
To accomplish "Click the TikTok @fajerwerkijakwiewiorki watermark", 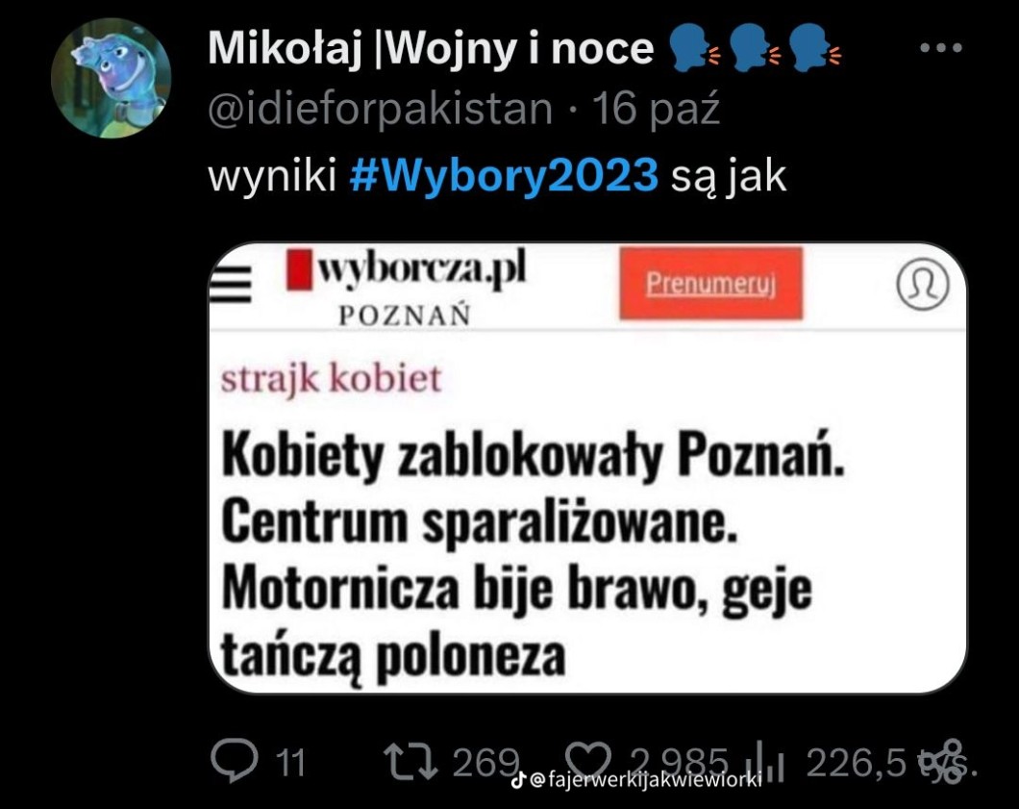I will pyautogui.click(x=636, y=779).
